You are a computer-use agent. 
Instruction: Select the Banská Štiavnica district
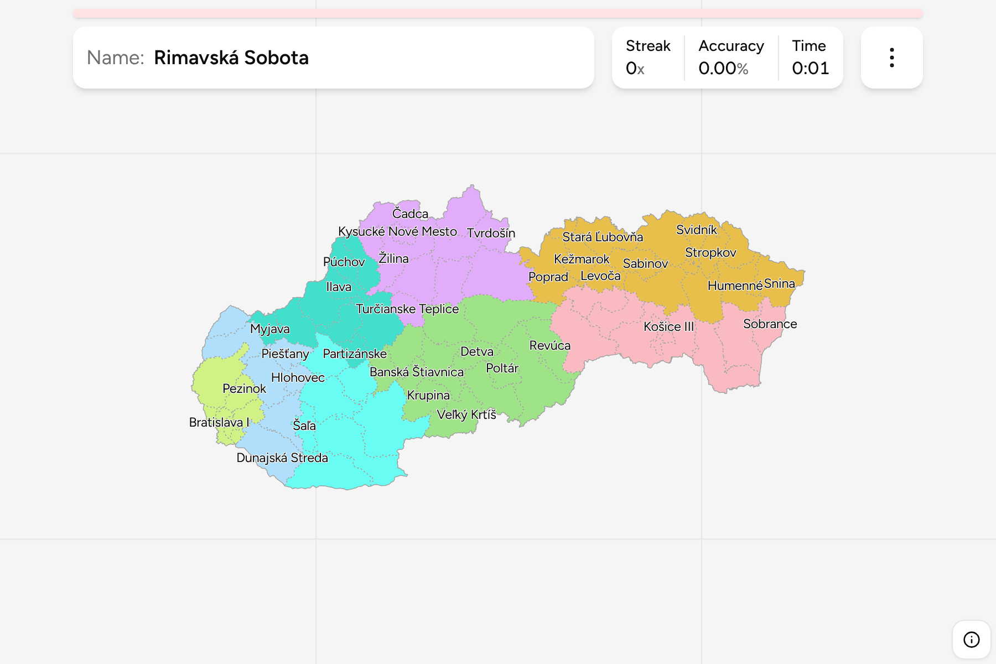417,372
